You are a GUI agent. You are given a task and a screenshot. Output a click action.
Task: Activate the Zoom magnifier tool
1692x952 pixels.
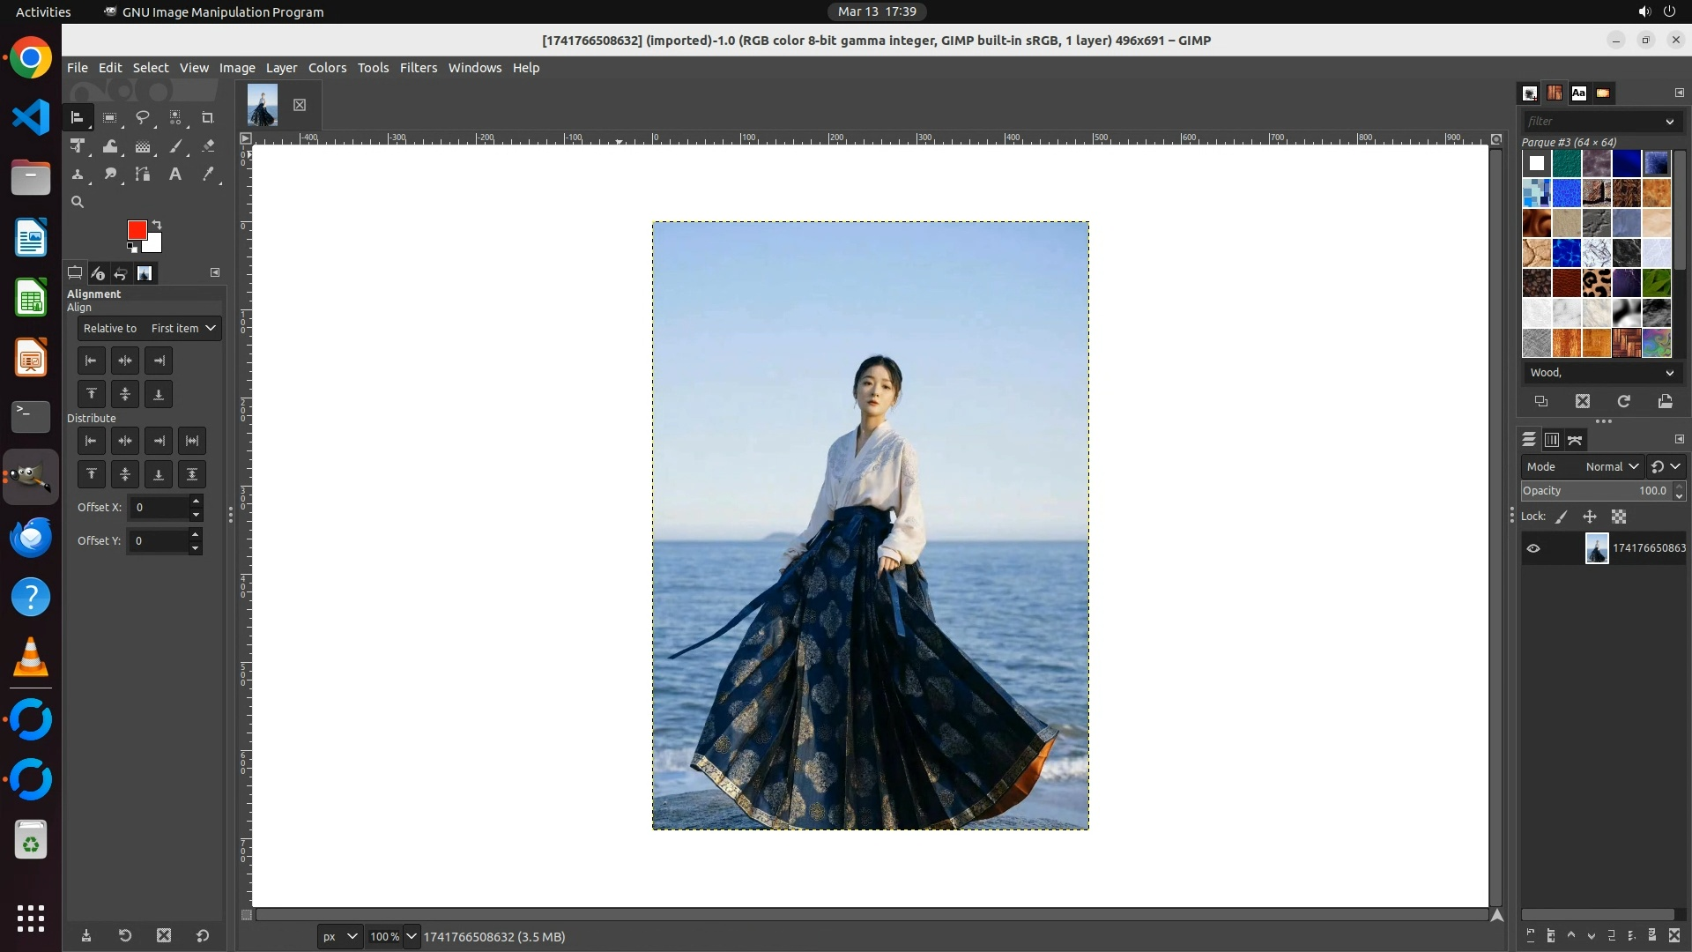78,202
